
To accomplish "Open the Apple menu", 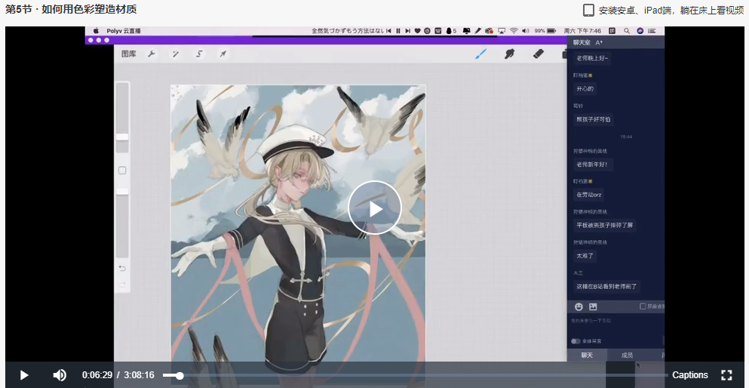I will (x=96, y=31).
